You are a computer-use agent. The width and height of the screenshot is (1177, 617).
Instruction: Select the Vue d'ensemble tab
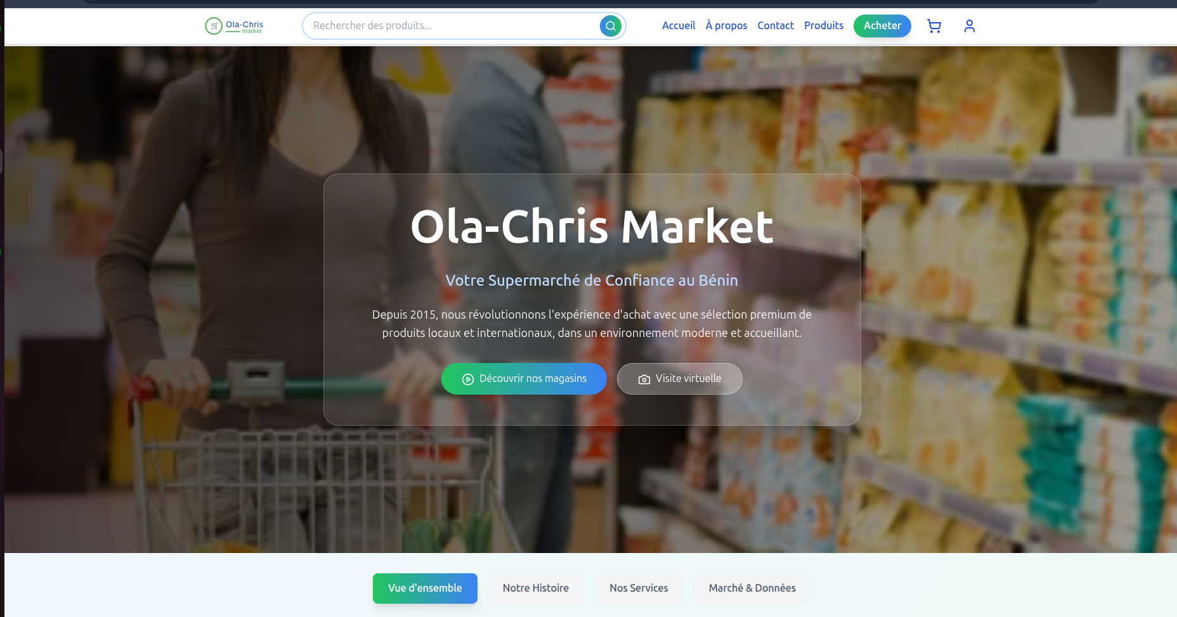tap(425, 588)
